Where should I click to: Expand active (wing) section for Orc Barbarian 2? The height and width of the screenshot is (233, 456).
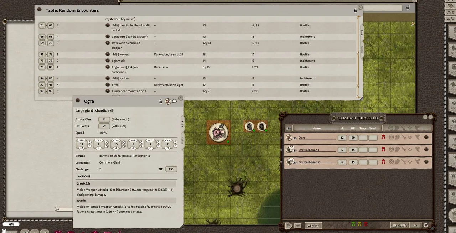tap(418, 162)
